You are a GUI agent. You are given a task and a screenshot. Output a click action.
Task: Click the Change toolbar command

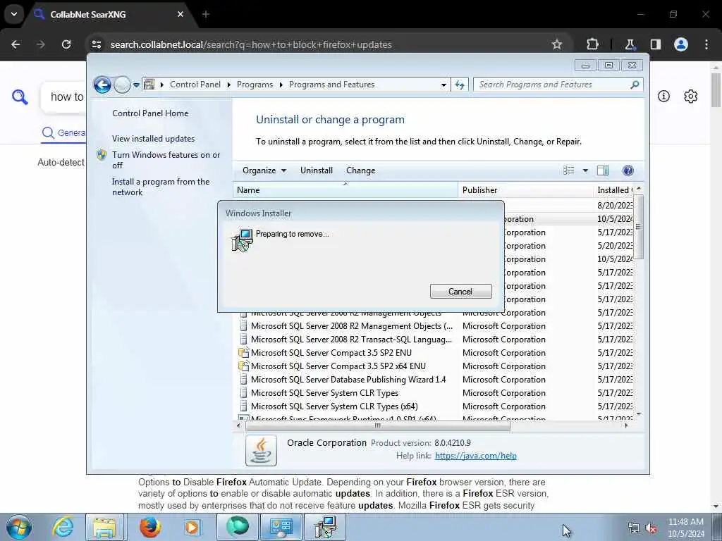click(x=360, y=170)
